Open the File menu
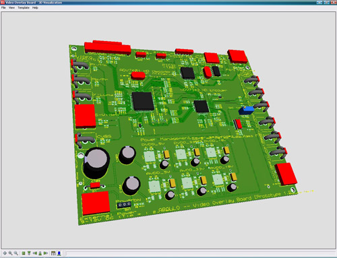 3,7
